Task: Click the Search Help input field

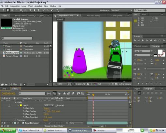Action: [x=149, y=10]
